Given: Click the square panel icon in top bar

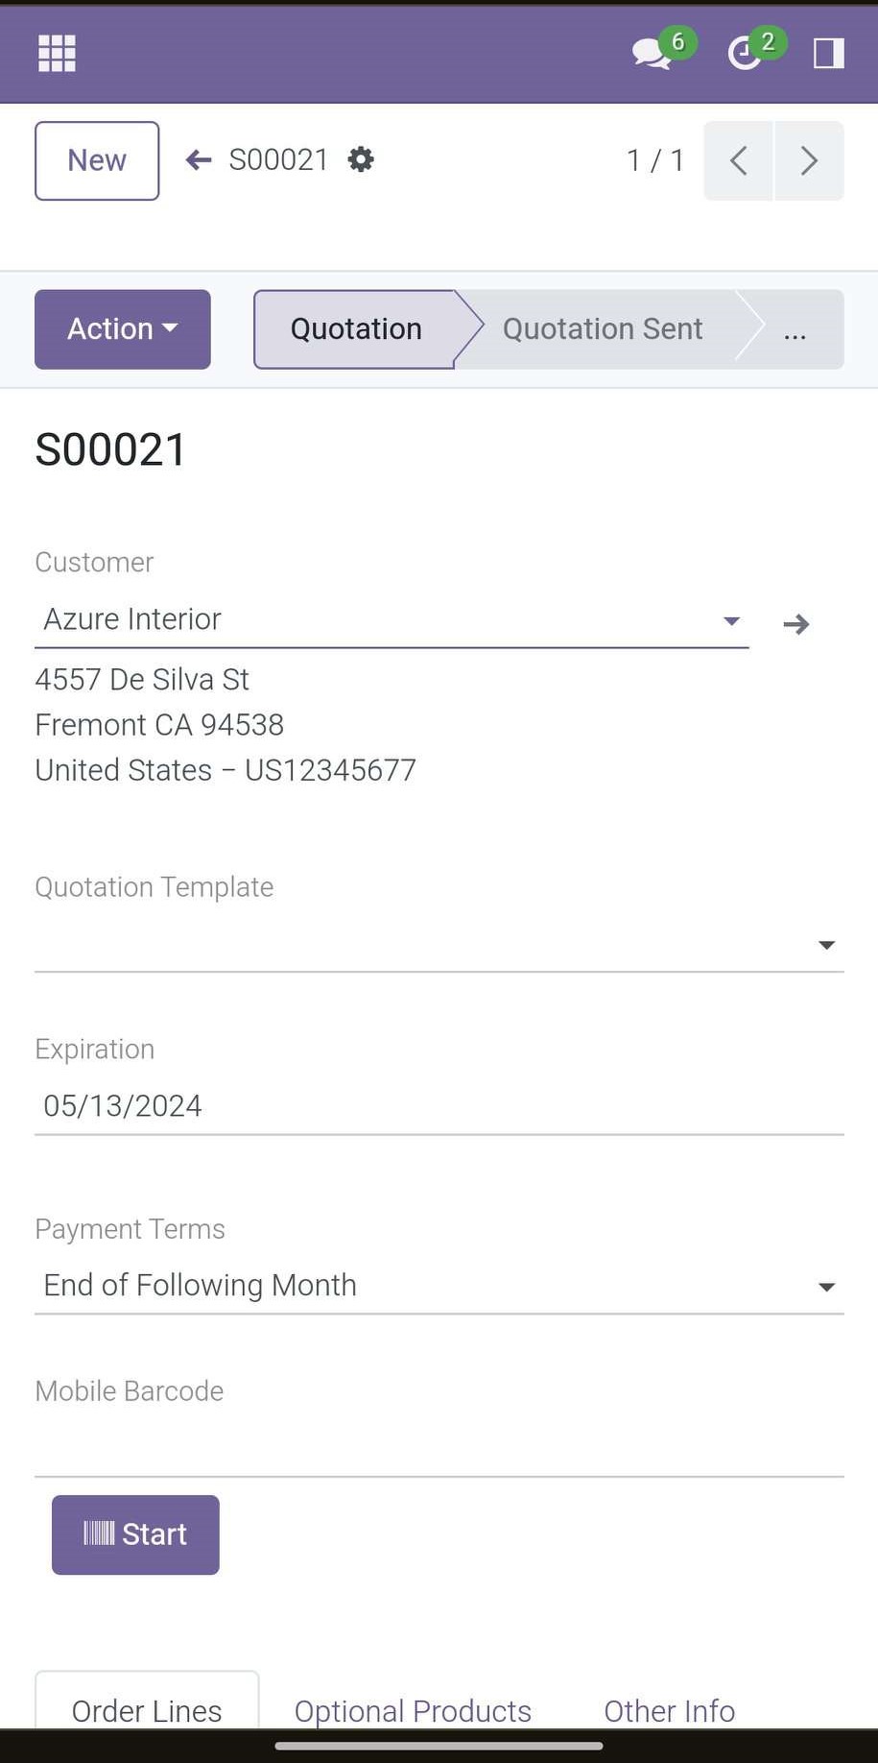Looking at the screenshot, I should (x=828, y=53).
